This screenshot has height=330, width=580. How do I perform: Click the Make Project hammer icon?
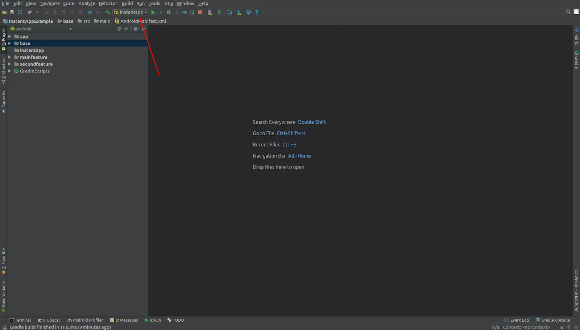[108, 12]
